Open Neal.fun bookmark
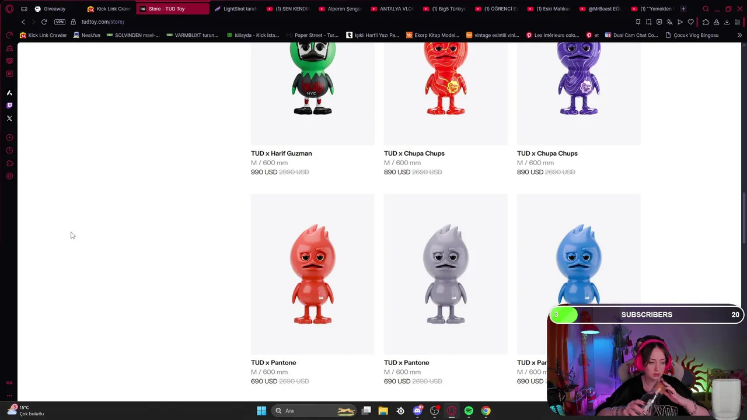Viewport: 747px width, 420px height. [86, 35]
